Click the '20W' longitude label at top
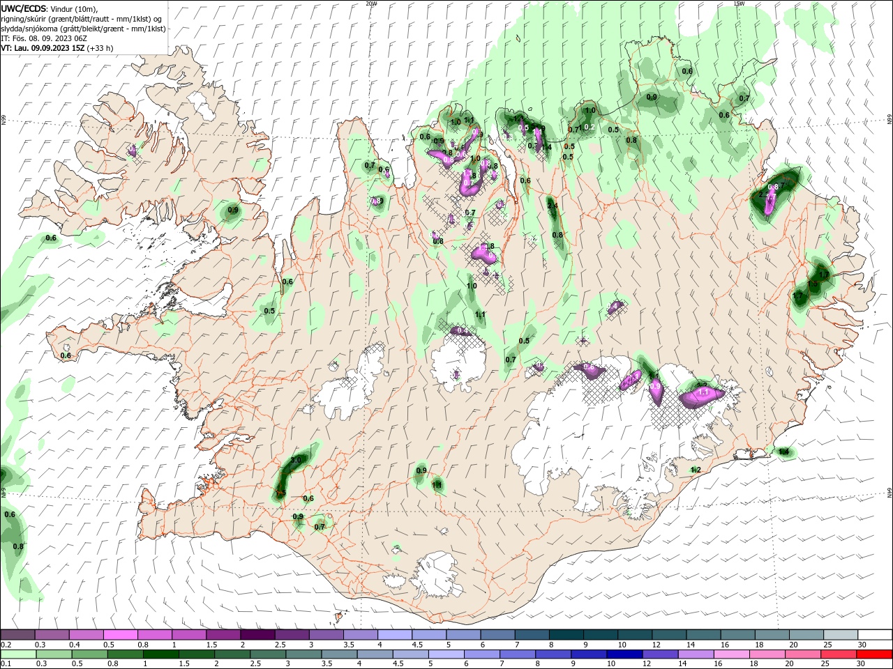The image size is (893, 669). tap(371, 3)
